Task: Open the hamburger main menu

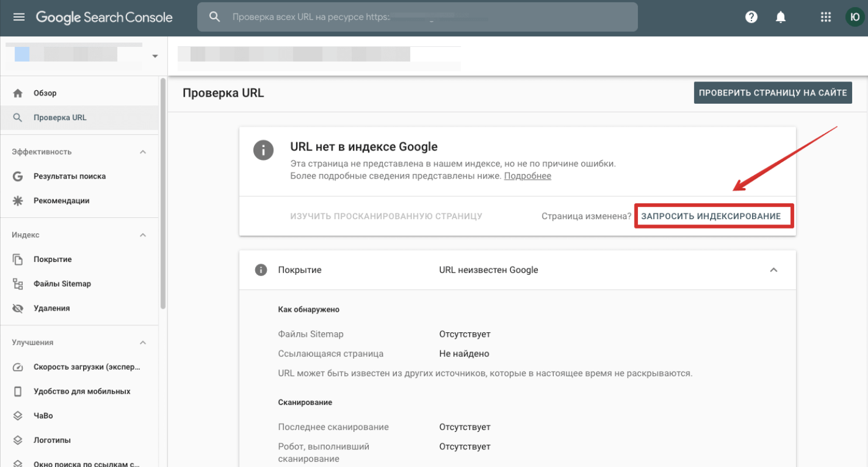Action: coord(19,17)
